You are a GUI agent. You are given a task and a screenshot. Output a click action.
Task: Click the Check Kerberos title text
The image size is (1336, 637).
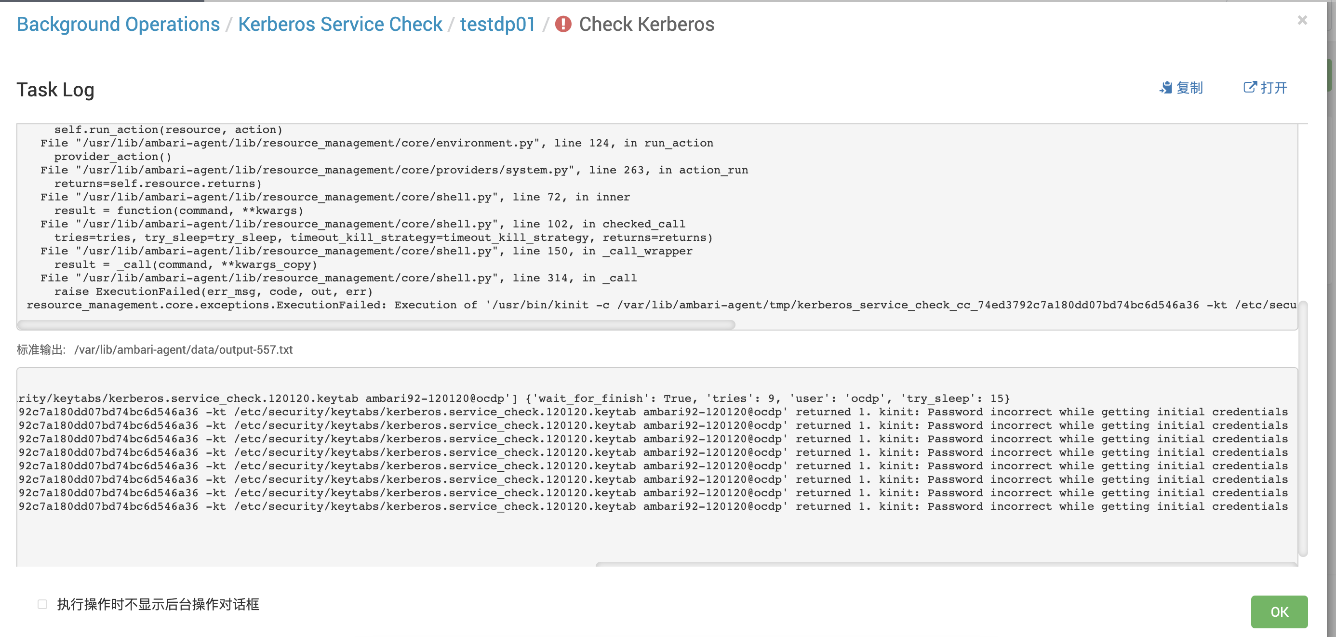[x=647, y=25]
